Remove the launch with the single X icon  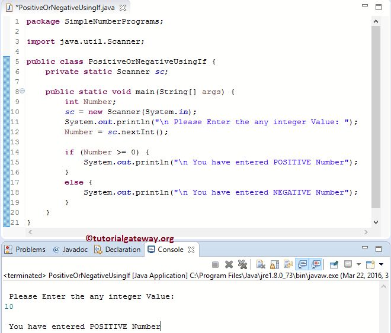(x=229, y=264)
